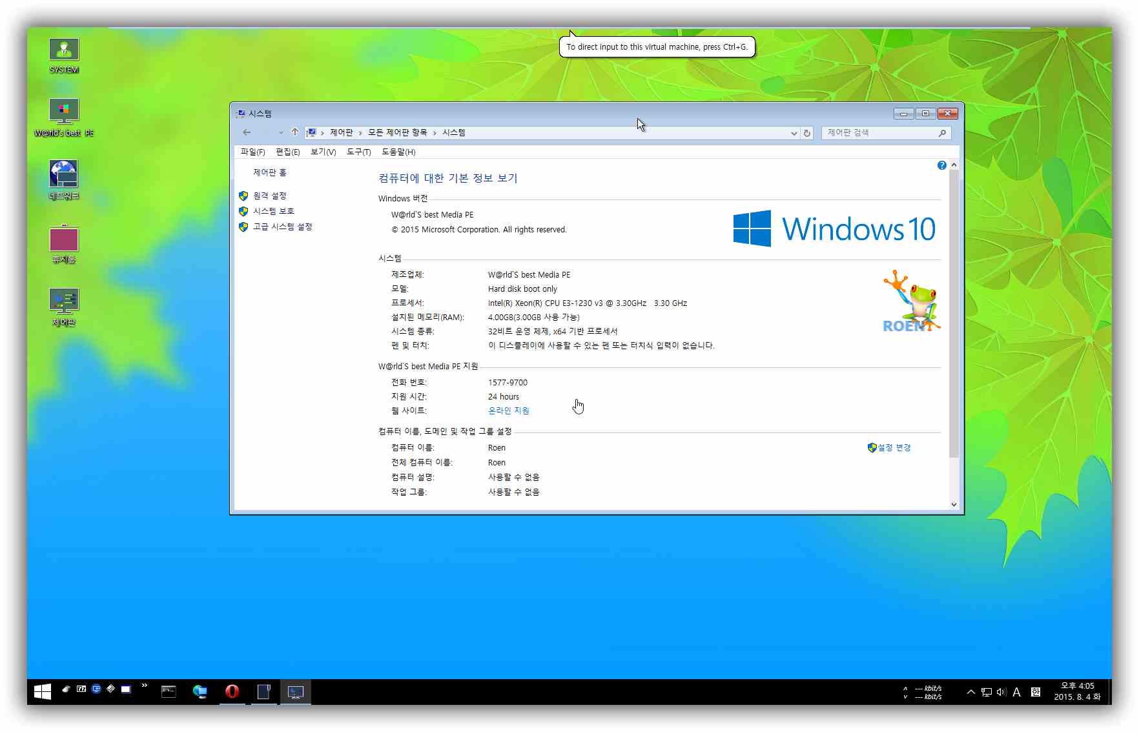Open the blue help question mark icon
The width and height of the screenshot is (1139, 732).
click(941, 165)
